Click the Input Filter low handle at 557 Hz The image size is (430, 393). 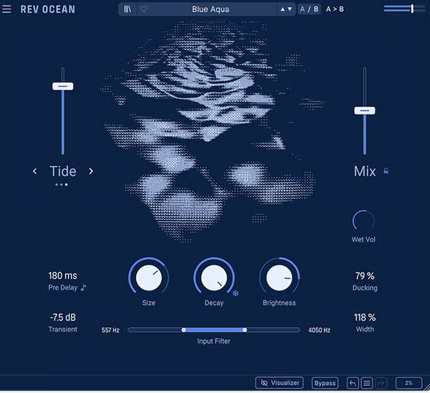[183, 330]
